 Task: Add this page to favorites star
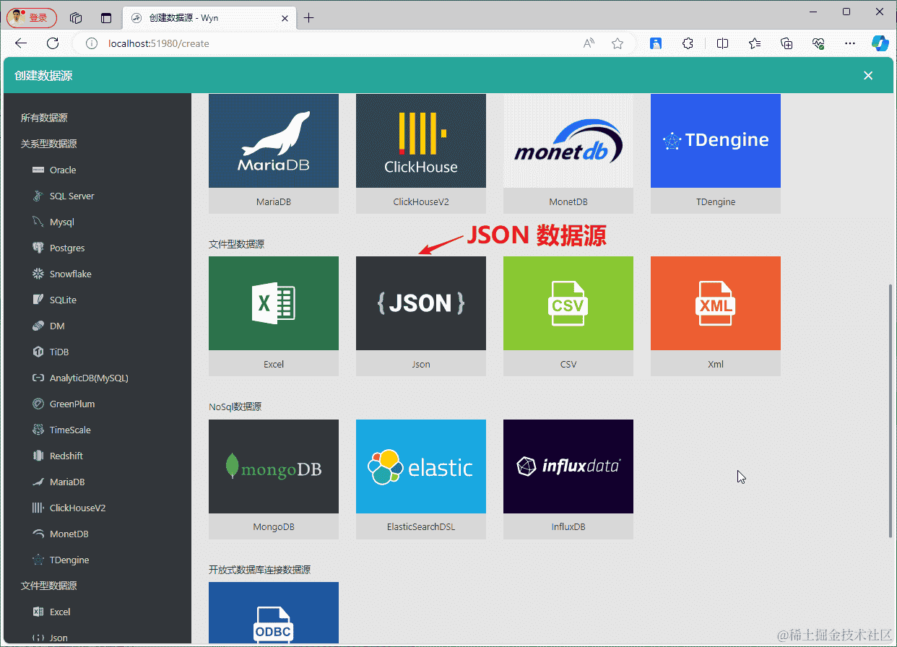coord(617,43)
